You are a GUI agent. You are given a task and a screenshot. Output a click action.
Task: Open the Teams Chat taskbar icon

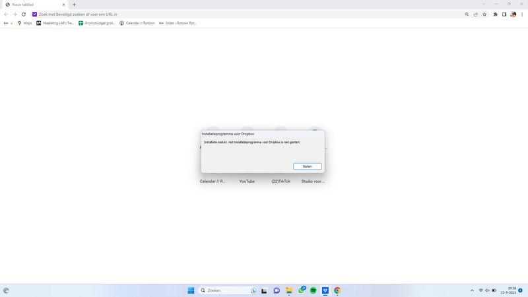point(277,290)
